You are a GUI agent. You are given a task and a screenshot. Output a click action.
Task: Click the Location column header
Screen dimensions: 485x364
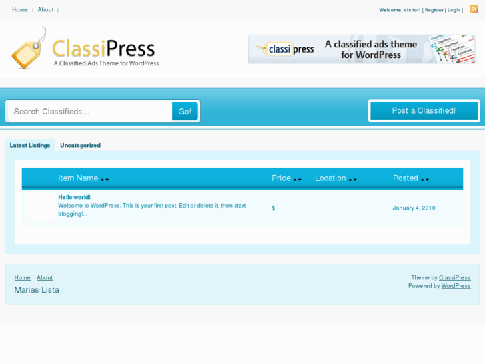(330, 178)
